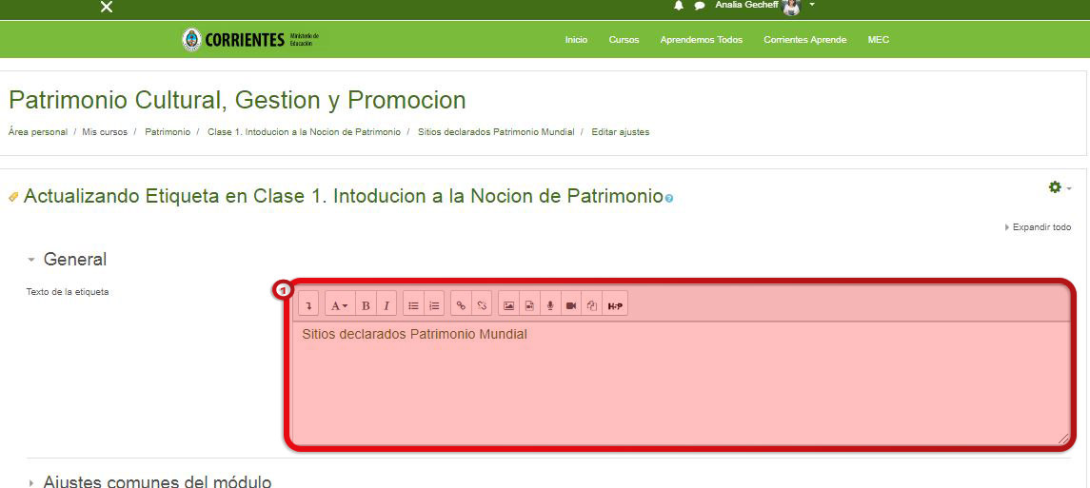Toggle bold formatting
Viewport: 1090px width, 488px height.
[x=366, y=305]
